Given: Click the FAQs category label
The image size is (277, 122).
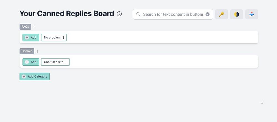Looking at the screenshot, I should pos(25,27).
